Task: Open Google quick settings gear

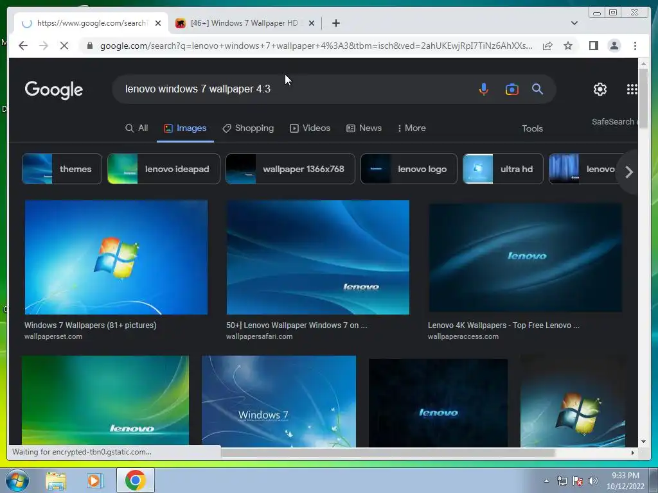Action: (x=600, y=89)
